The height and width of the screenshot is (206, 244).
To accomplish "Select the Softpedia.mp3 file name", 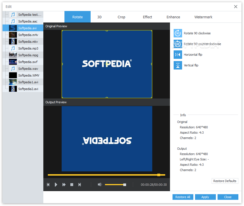I will (x=28, y=48).
